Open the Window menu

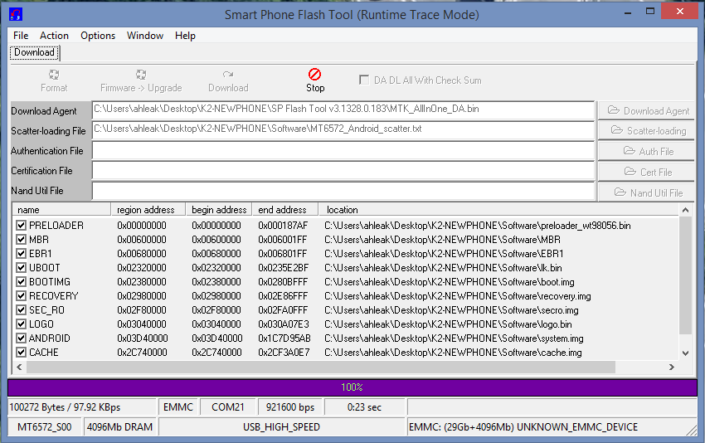click(145, 36)
